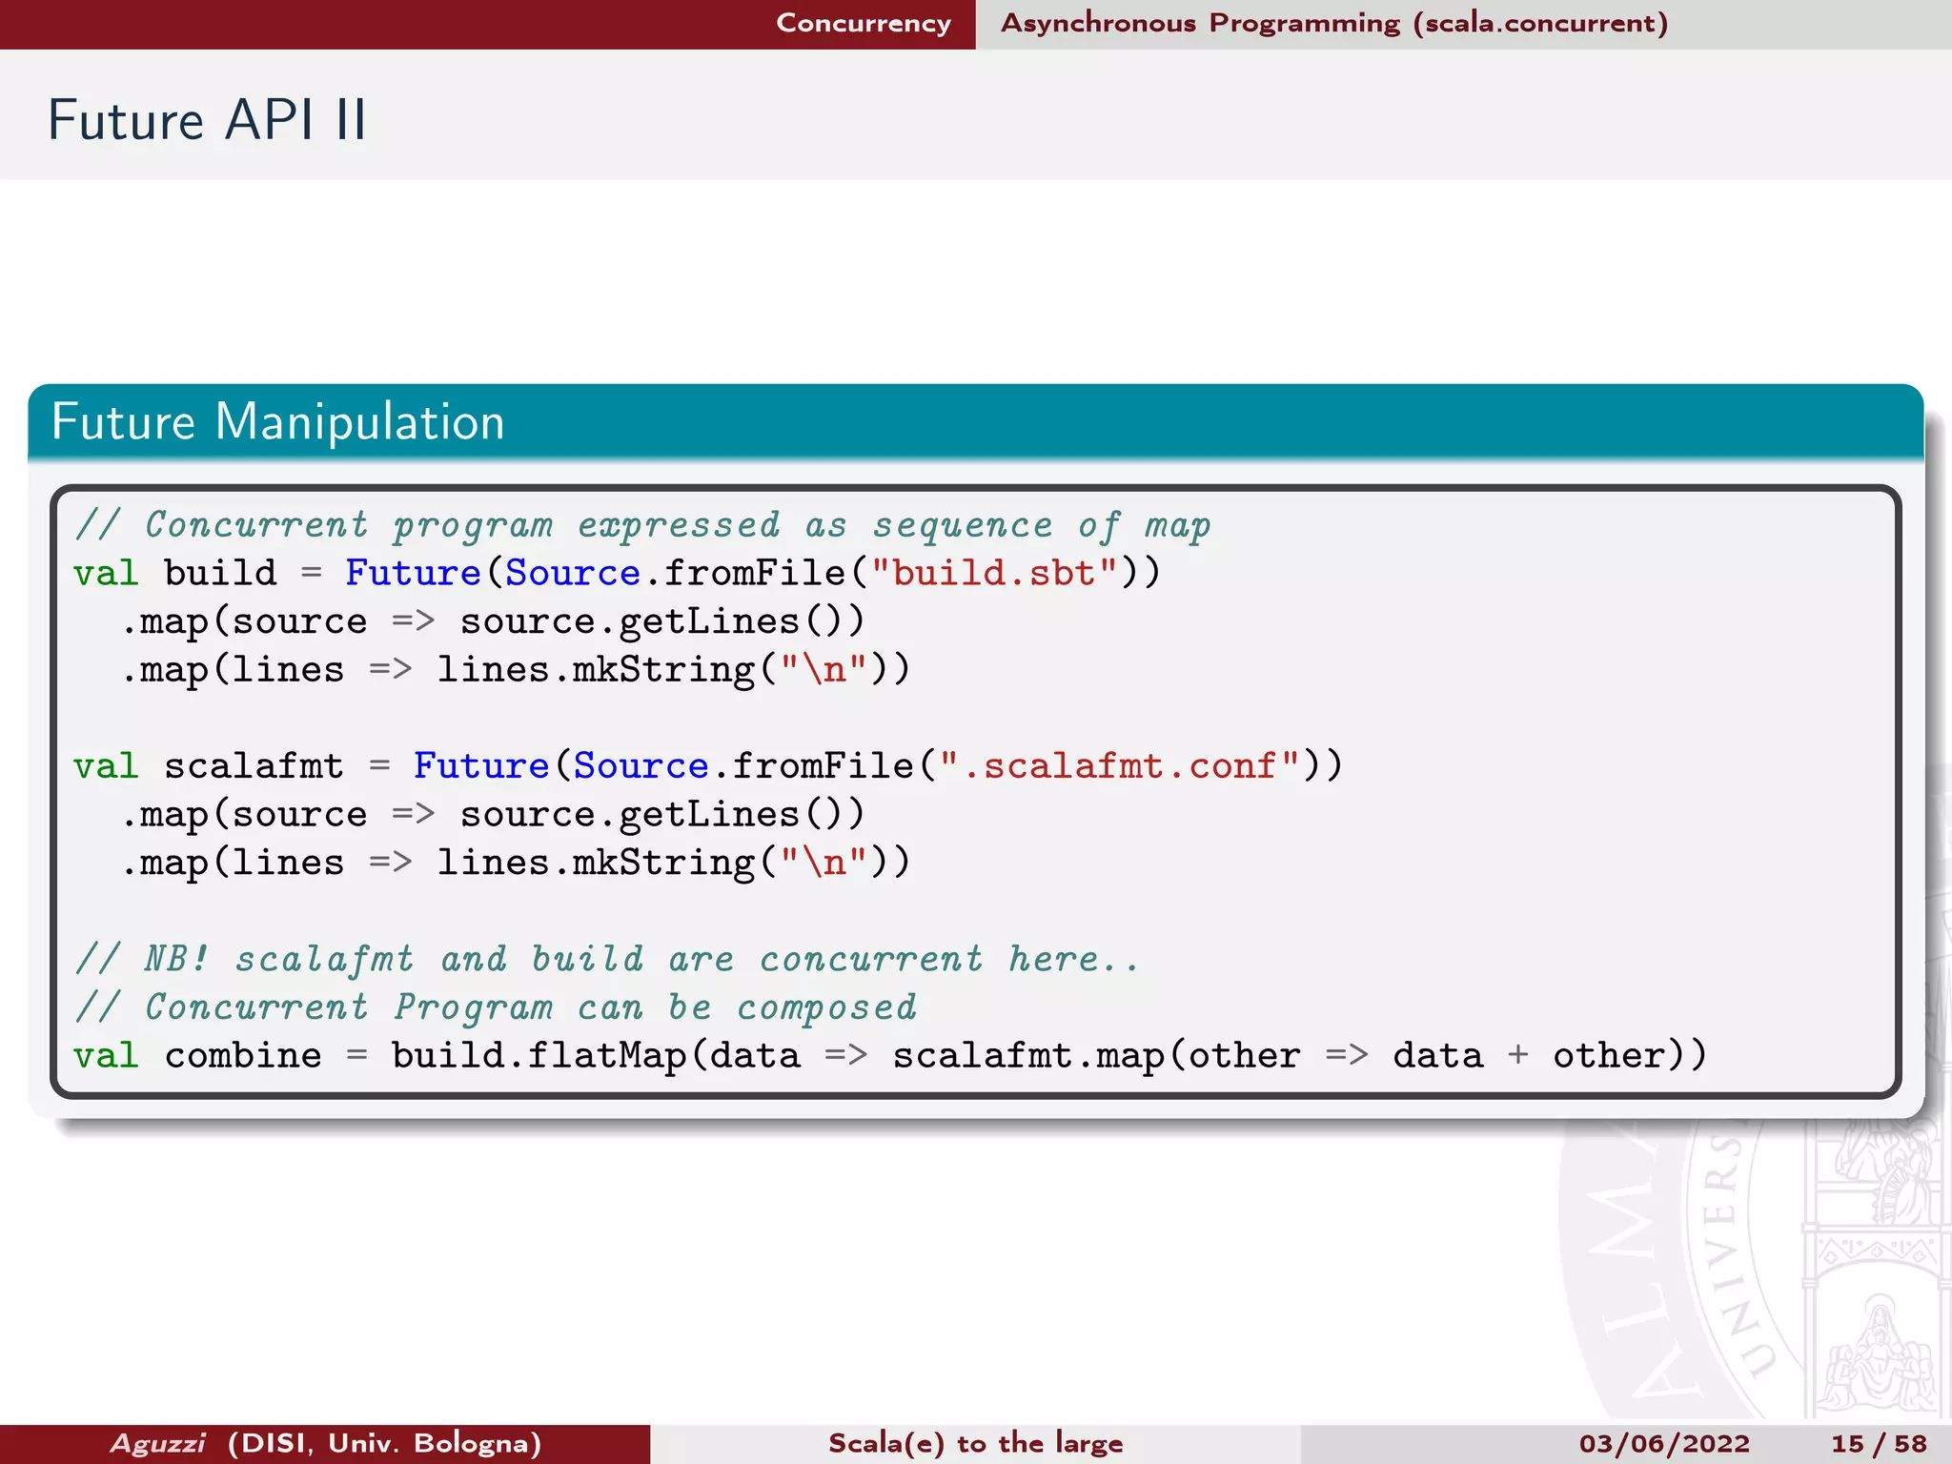1952x1464 pixels.
Task: Click the author footer 'Aguzzi (DISI, Univ. Bologna)'
Action: (326, 1443)
